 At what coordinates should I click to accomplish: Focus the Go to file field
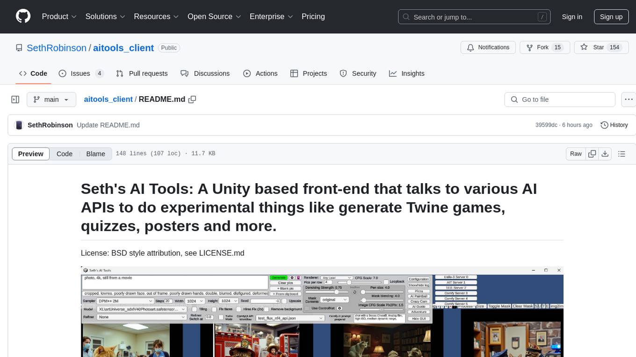coord(560,100)
